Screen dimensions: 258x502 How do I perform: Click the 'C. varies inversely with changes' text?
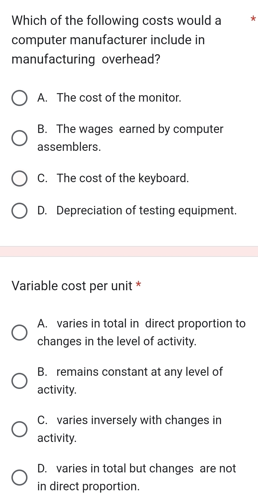[129, 429]
